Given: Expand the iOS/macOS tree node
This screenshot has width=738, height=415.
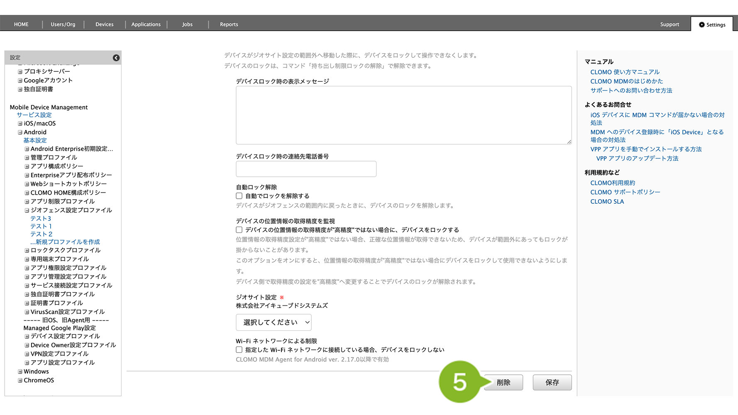Looking at the screenshot, I should pos(20,124).
